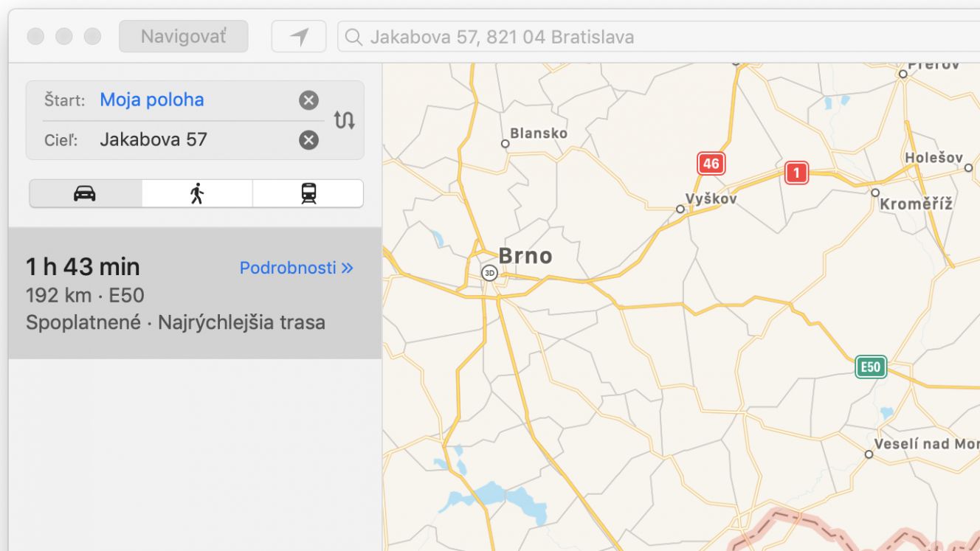Click the Blansko town label

(x=539, y=134)
